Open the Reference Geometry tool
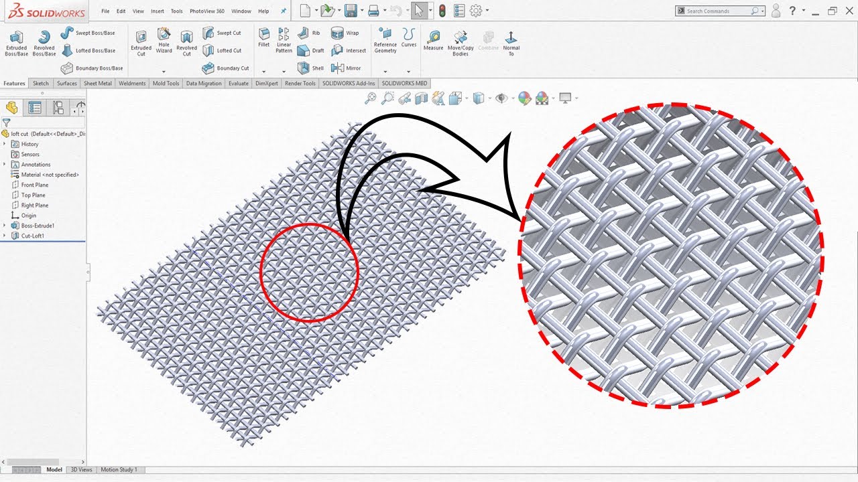The height and width of the screenshot is (482, 858). coord(385,42)
